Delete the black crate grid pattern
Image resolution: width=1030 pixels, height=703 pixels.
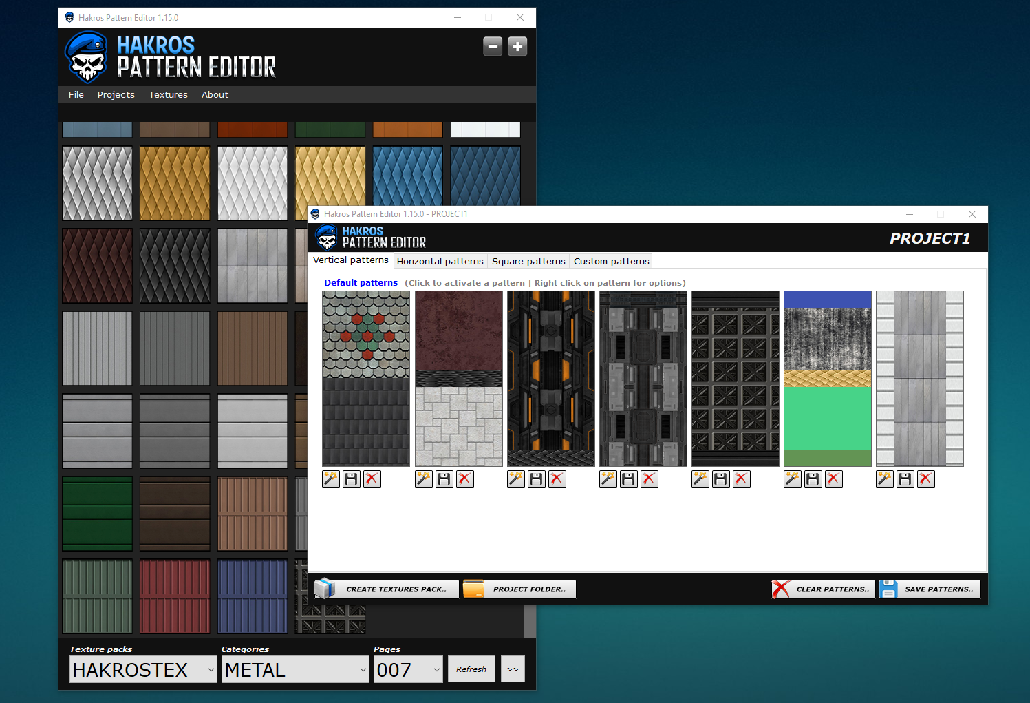[742, 479]
